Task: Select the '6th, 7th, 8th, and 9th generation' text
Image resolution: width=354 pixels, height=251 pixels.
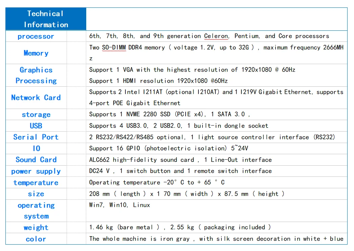Action: pyautogui.click(x=145, y=36)
